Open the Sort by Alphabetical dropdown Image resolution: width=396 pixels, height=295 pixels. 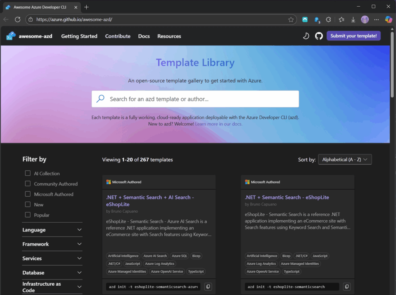tap(345, 160)
